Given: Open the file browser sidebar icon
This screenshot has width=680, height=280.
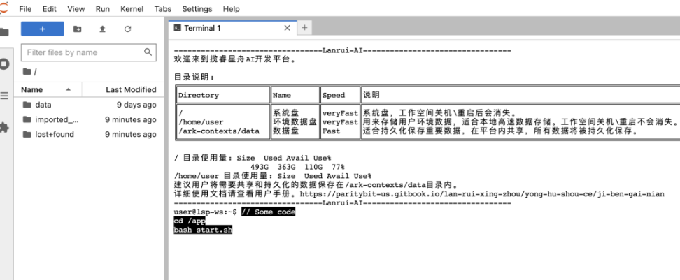Looking at the screenshot, I should (5, 32).
